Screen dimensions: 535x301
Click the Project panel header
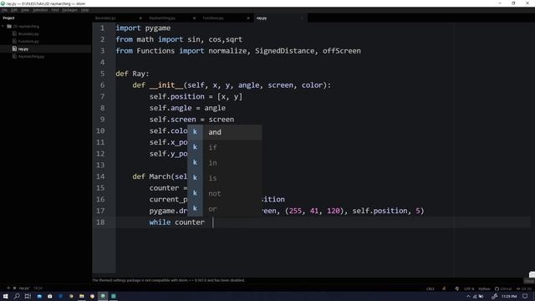click(8, 18)
